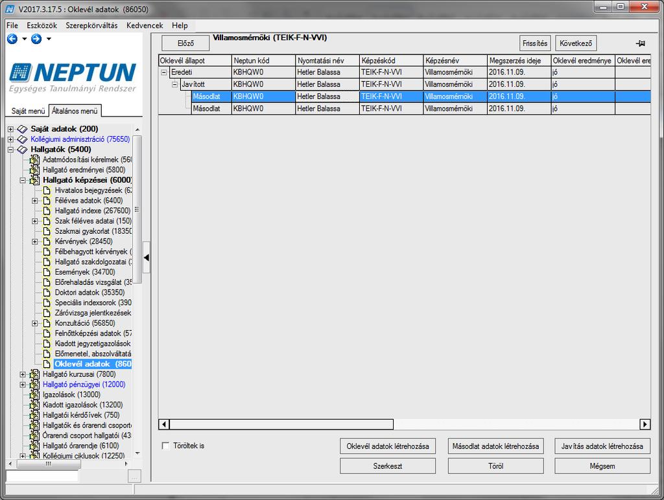This screenshot has height=500, width=664.
Task: Click the grid horizontal scrollbar thumb
Action: 281,424
